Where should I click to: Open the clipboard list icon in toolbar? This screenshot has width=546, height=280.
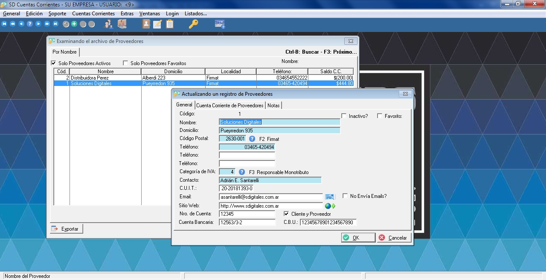[x=170, y=24]
